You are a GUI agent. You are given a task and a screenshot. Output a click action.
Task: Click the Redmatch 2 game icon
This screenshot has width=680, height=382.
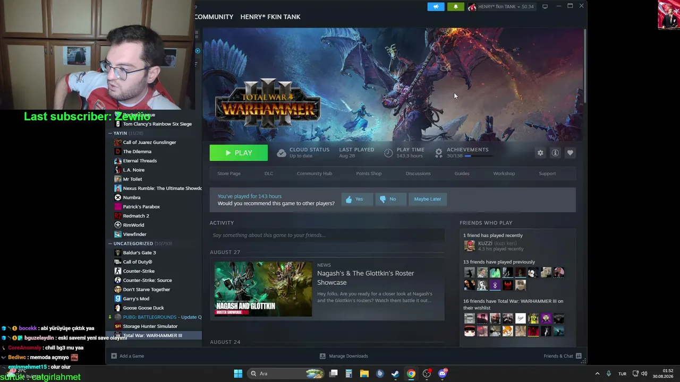[x=118, y=216]
